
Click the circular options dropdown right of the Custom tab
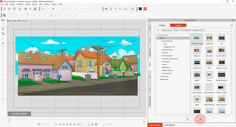(x=232, y=25)
